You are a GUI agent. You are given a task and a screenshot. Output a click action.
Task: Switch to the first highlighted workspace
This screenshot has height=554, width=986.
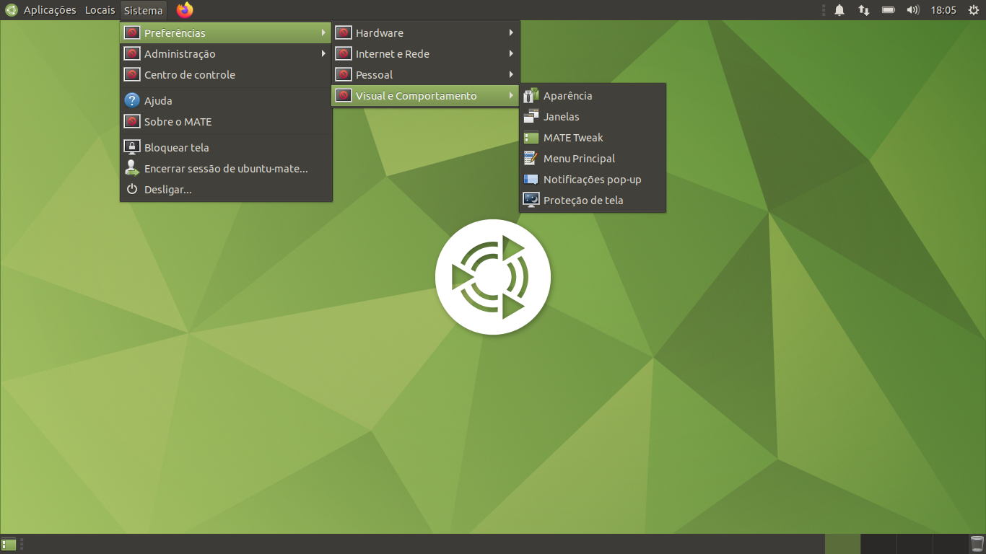point(842,544)
